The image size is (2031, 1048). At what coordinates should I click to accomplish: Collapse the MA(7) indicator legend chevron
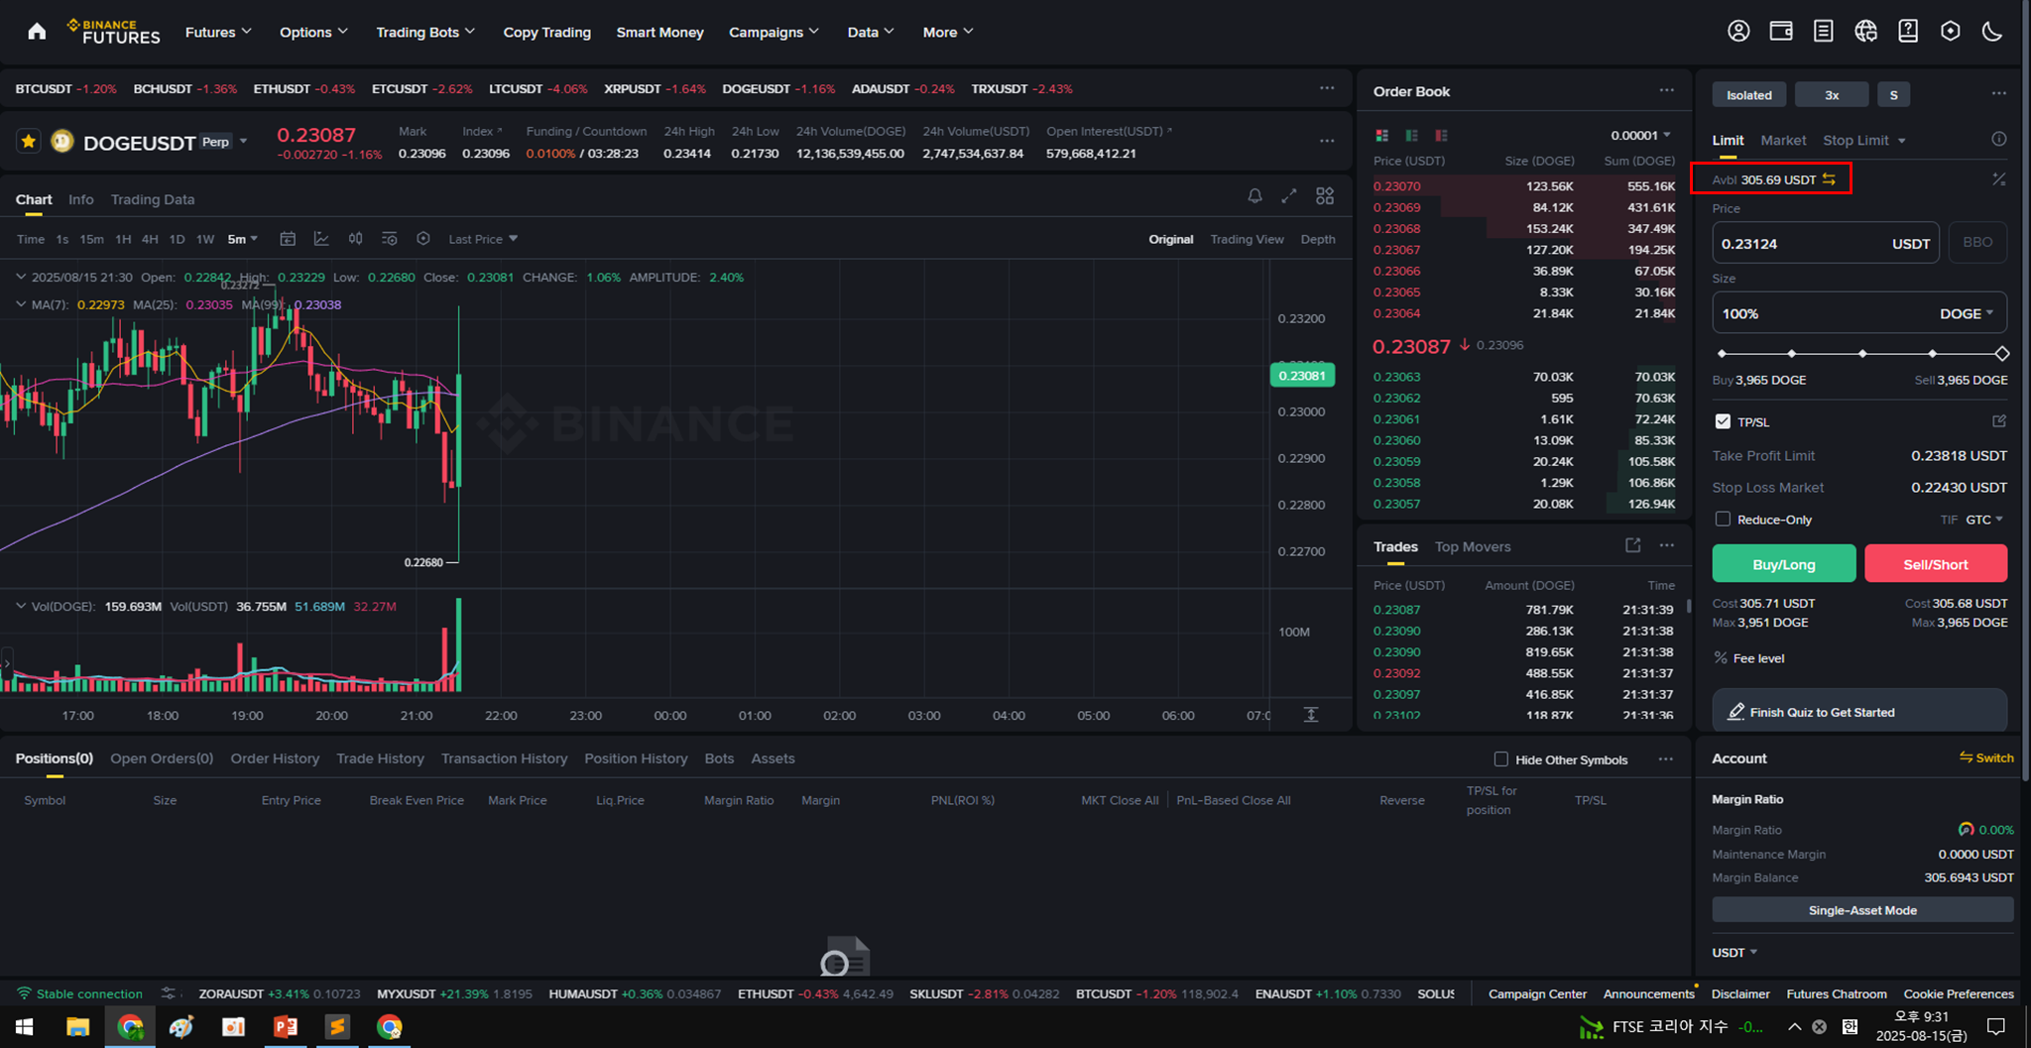(x=20, y=304)
